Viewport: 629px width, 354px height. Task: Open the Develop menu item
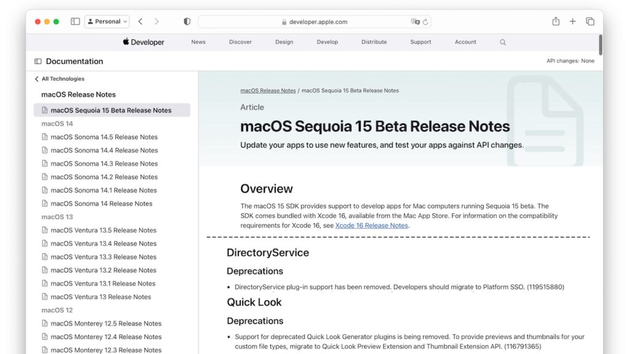tap(327, 42)
